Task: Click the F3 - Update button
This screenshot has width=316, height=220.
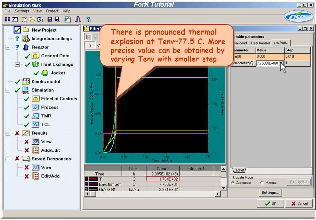Action: click(298, 182)
